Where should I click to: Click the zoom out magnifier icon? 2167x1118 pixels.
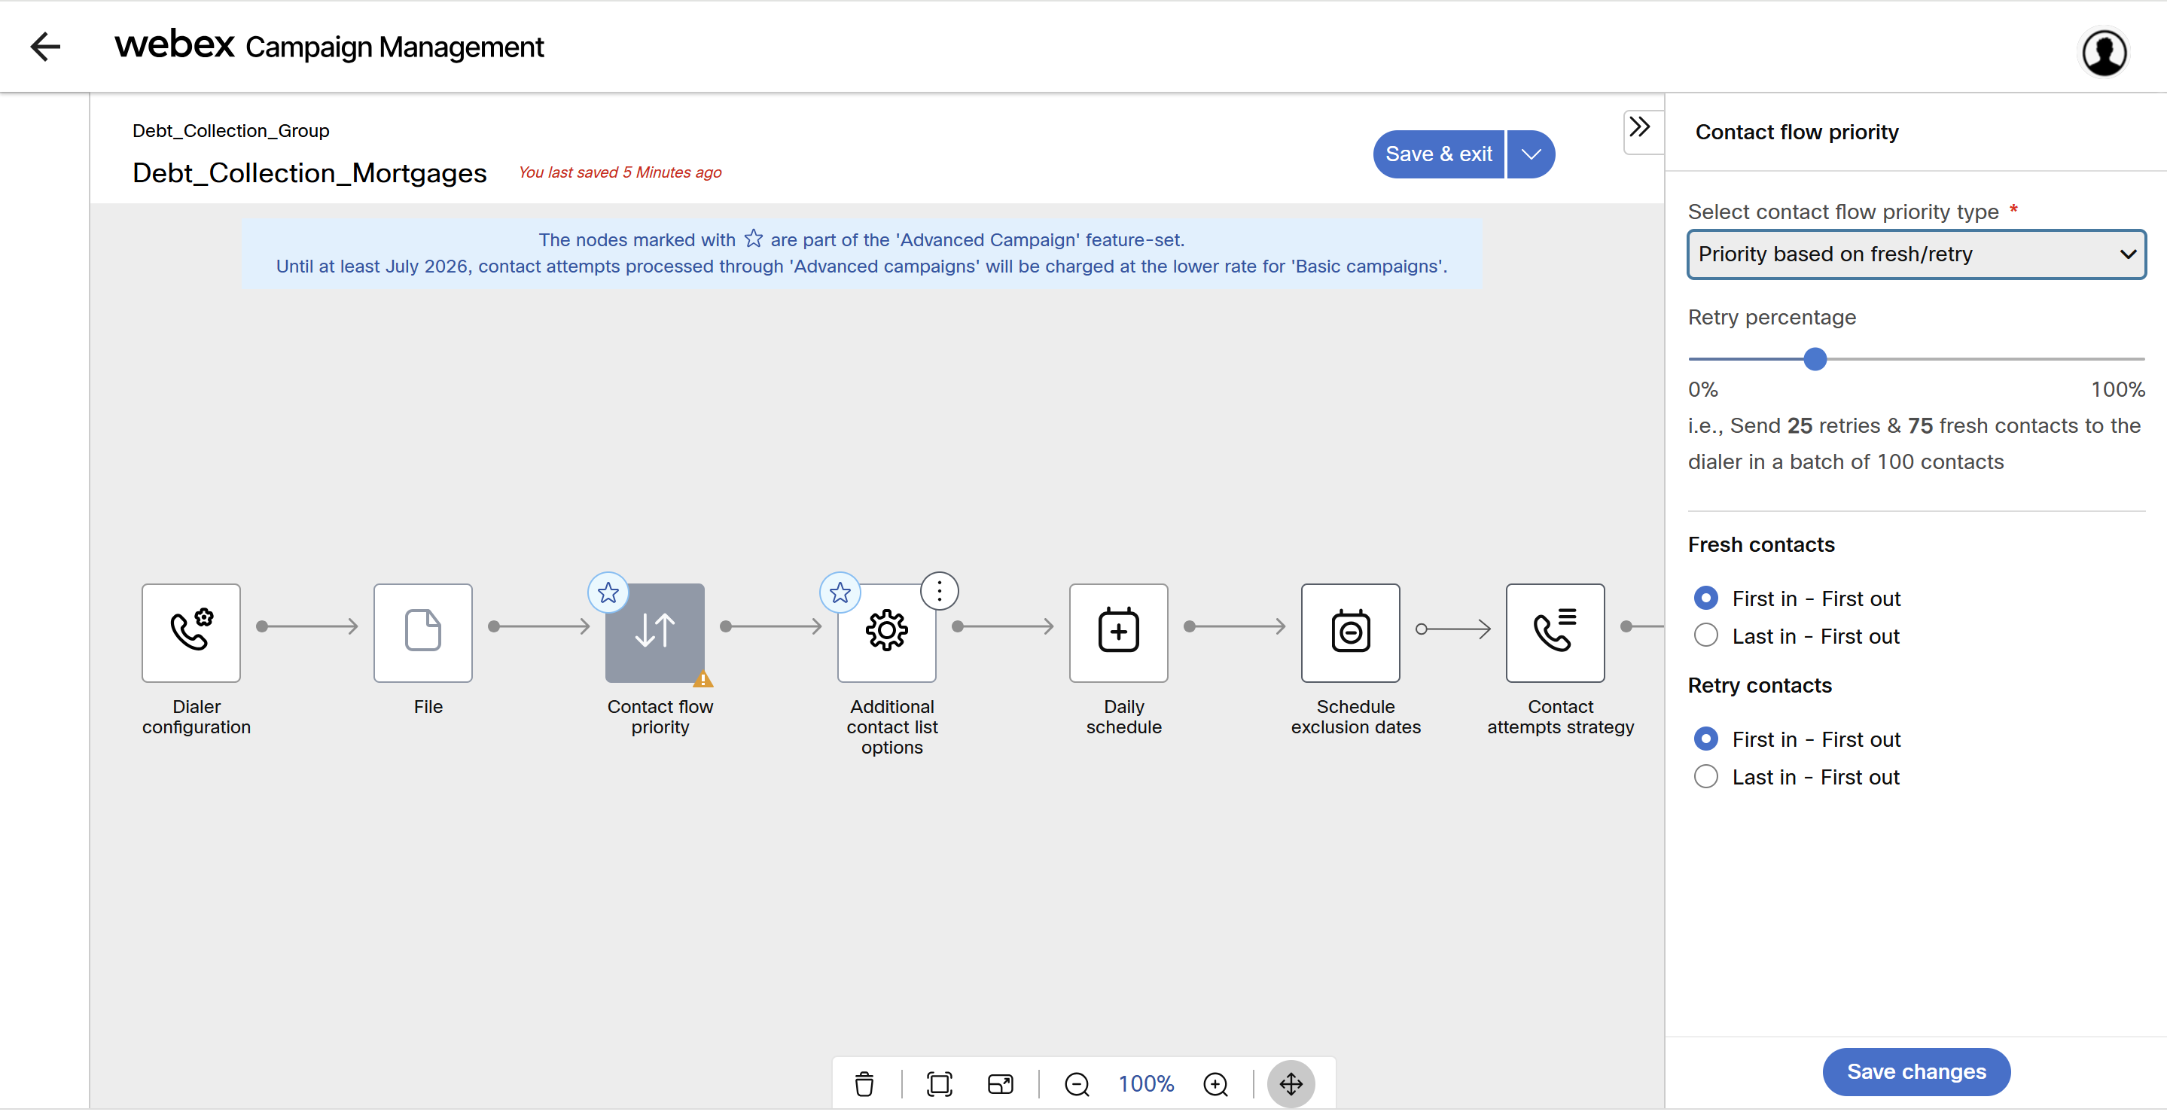1076,1083
